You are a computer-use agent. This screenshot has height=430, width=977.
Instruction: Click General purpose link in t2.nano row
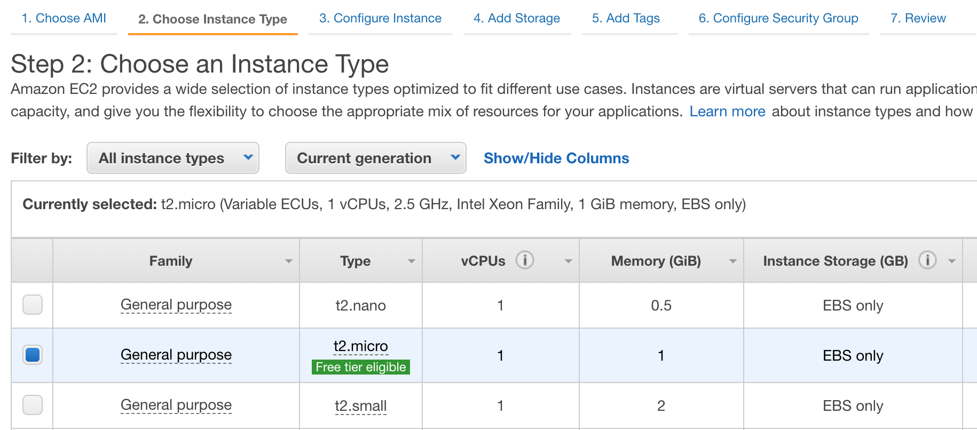pos(176,305)
